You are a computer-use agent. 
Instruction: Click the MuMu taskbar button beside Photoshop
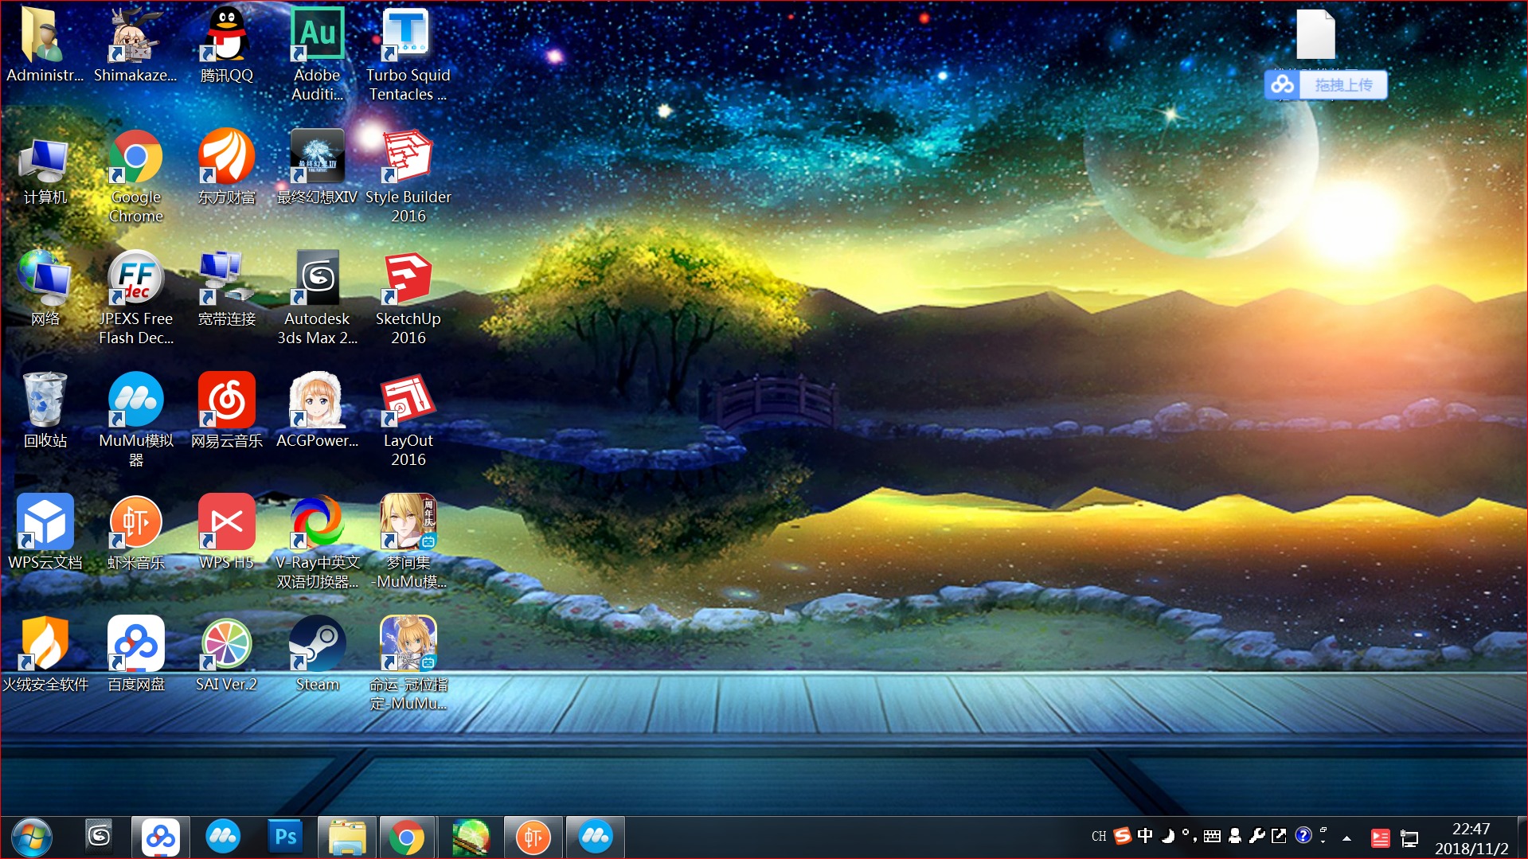click(223, 837)
